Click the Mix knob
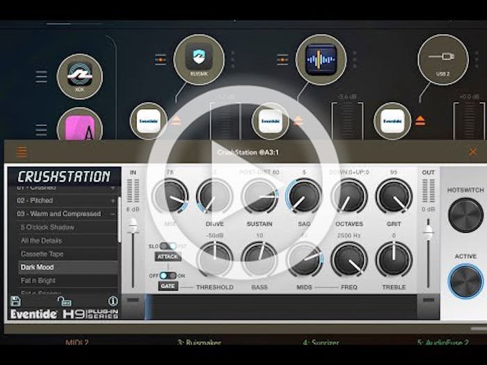Viewport: 487px width, 365px height. coord(170,196)
